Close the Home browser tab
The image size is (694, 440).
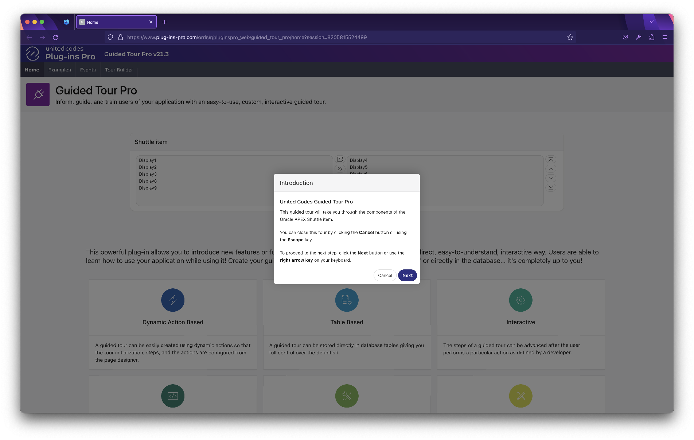click(x=151, y=22)
